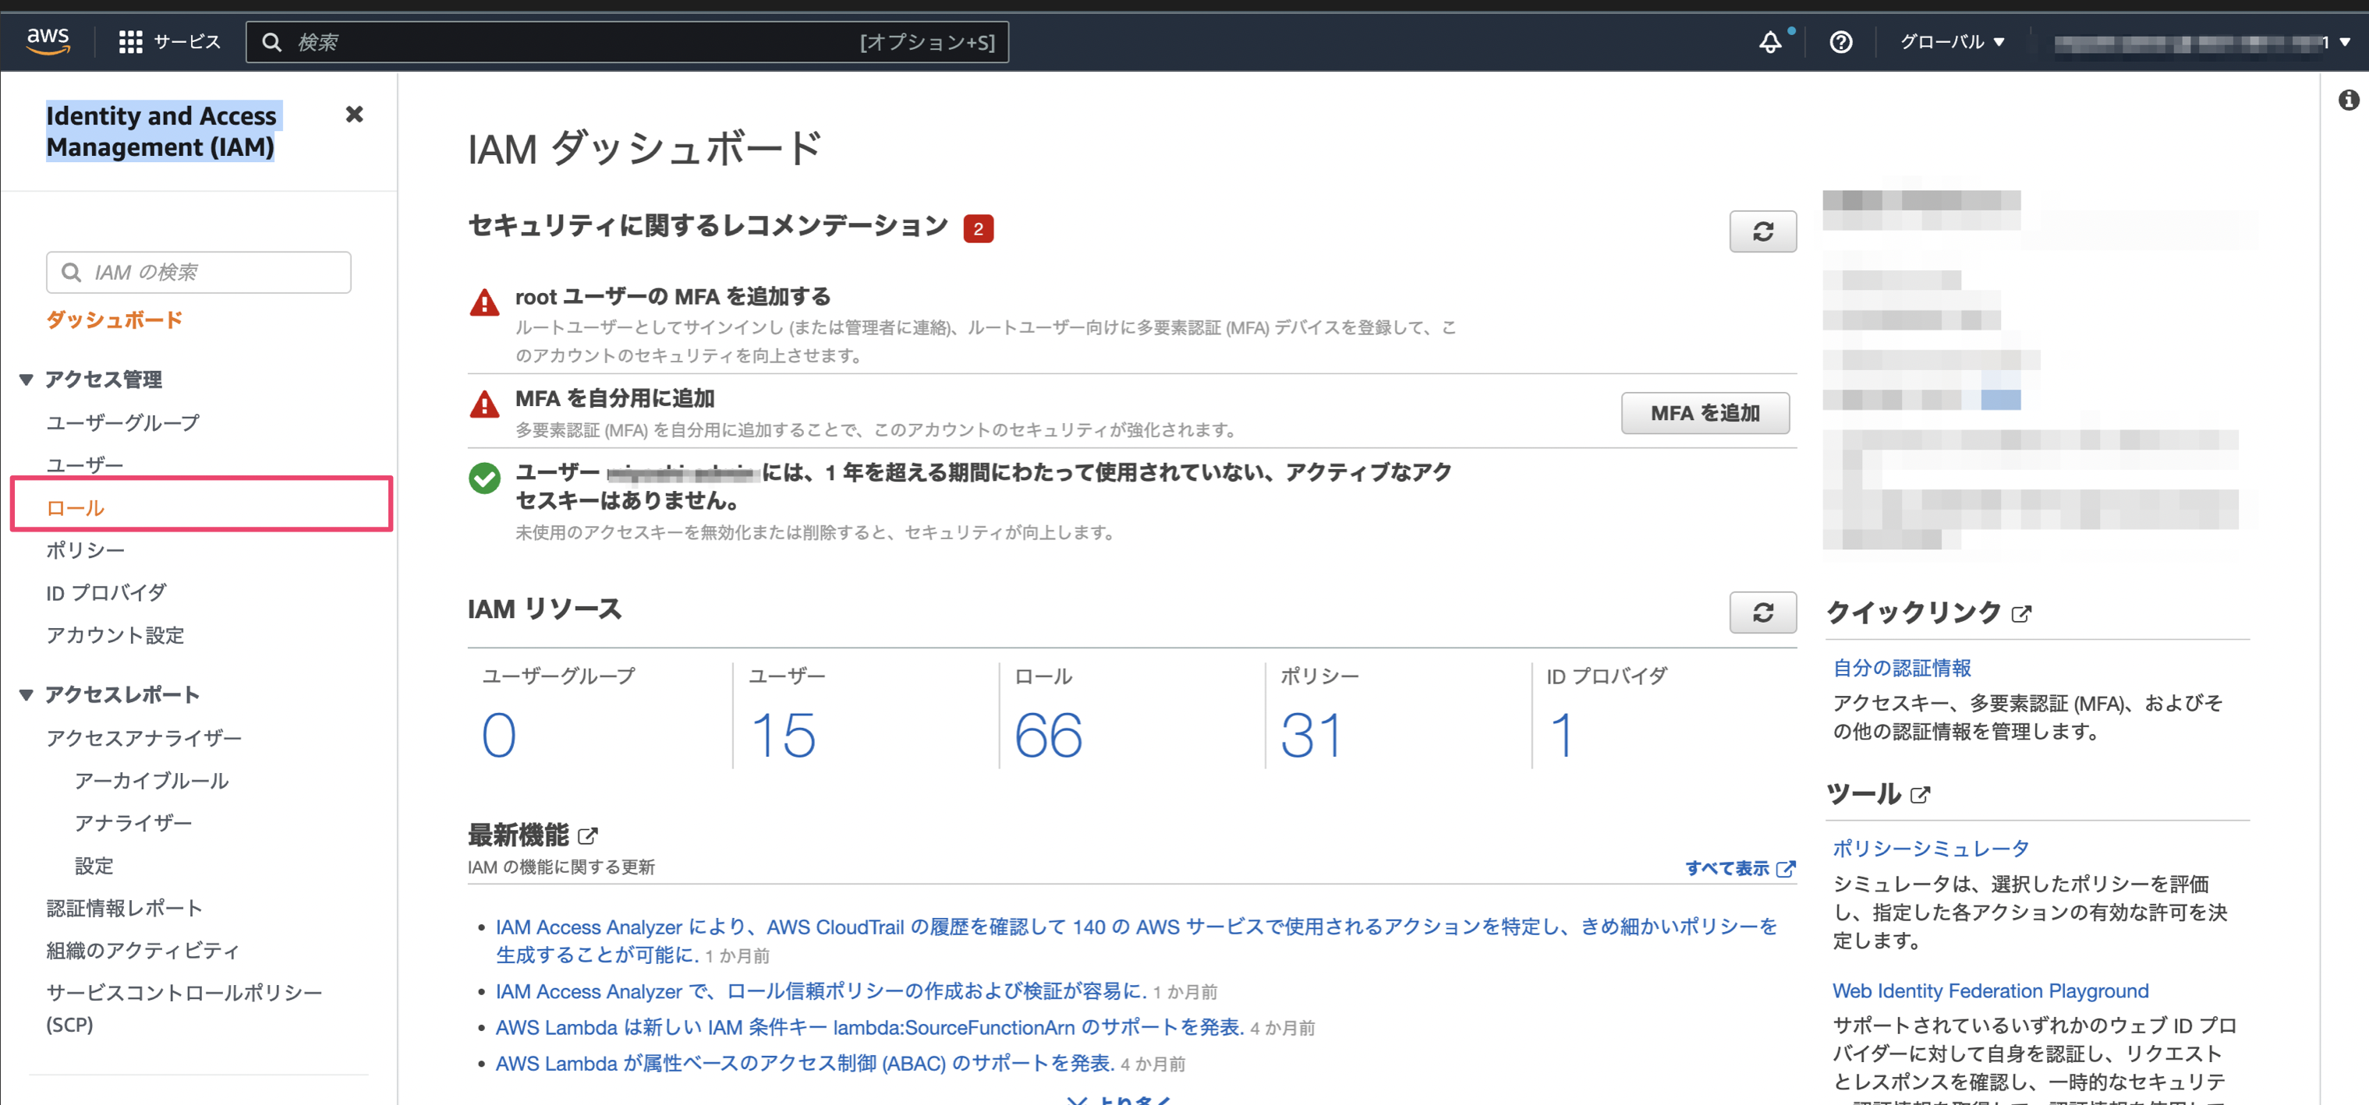
Task: Click the root user MFA warning icon
Action: tap(483, 302)
